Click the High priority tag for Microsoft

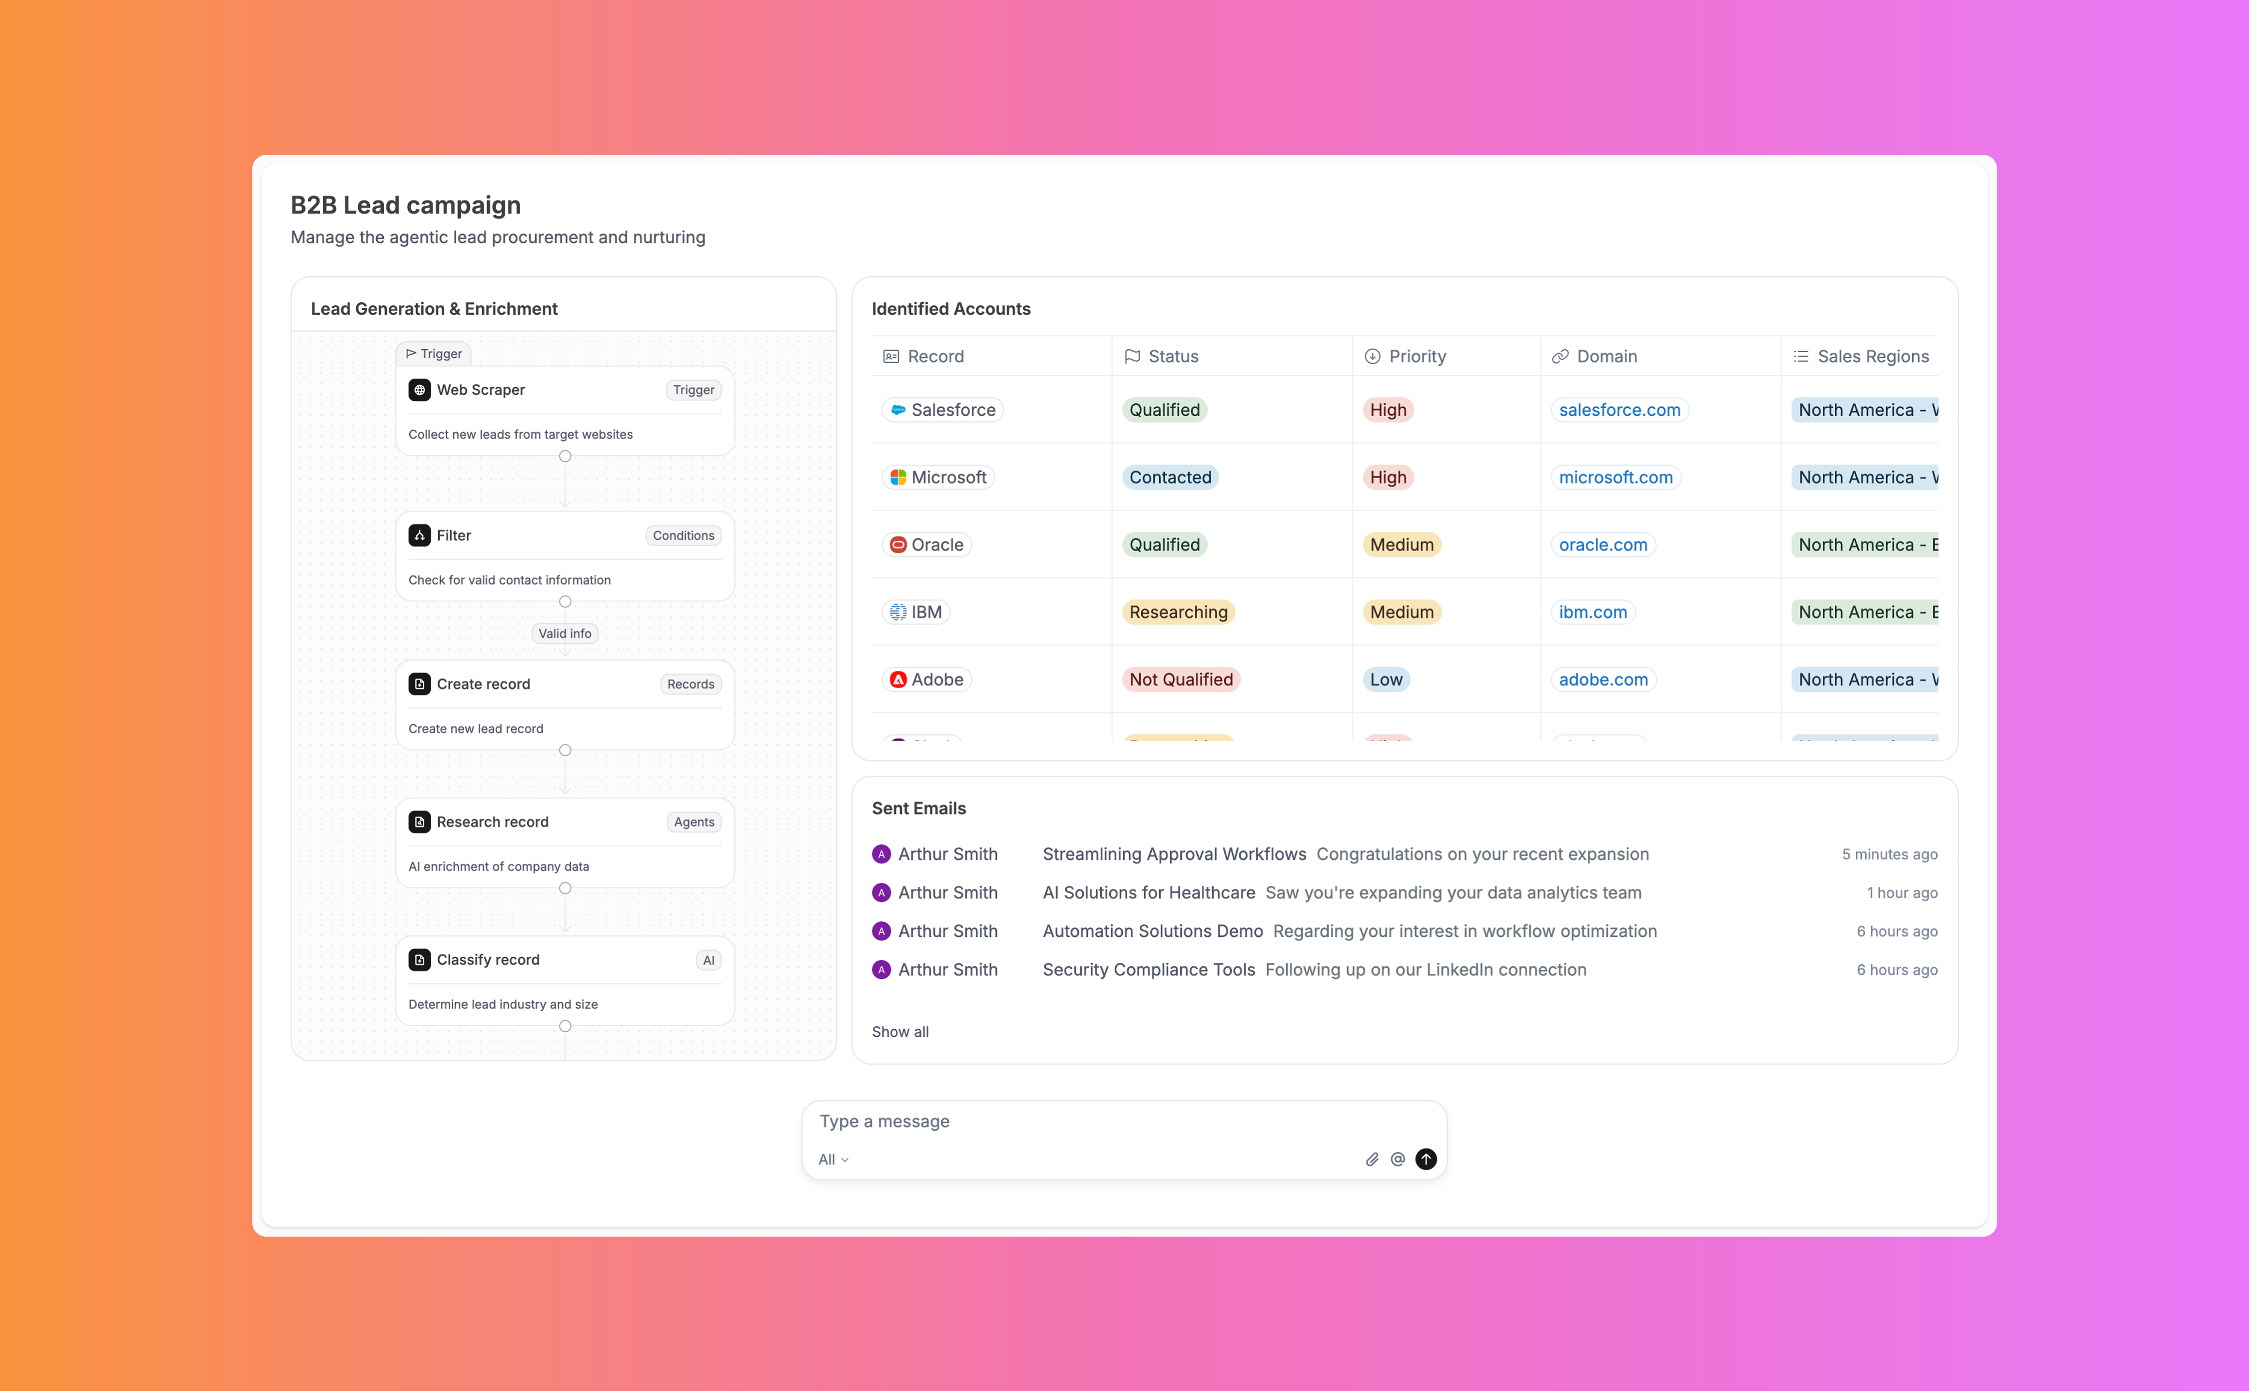(x=1388, y=478)
